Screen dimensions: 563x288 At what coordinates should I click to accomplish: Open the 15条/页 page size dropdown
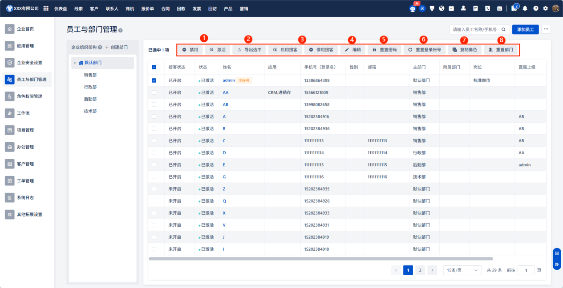click(x=462, y=270)
